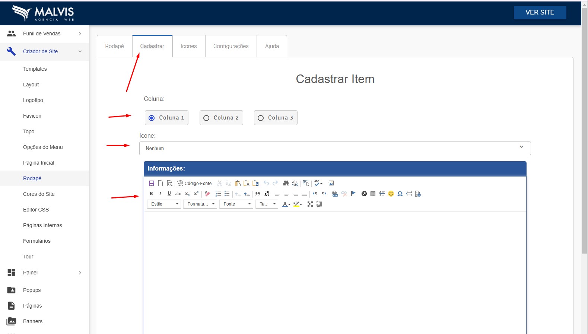Viewport: 588px width, 334px height.
Task: Click Show Blocks icon
Action: [x=319, y=204]
